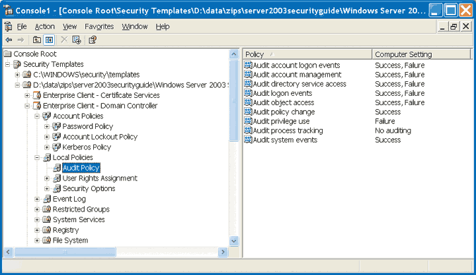Open the Action menu
Screen dimensions: 476x275
tap(45, 26)
